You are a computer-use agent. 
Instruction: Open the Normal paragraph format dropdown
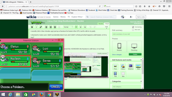click(x=68, y=27)
